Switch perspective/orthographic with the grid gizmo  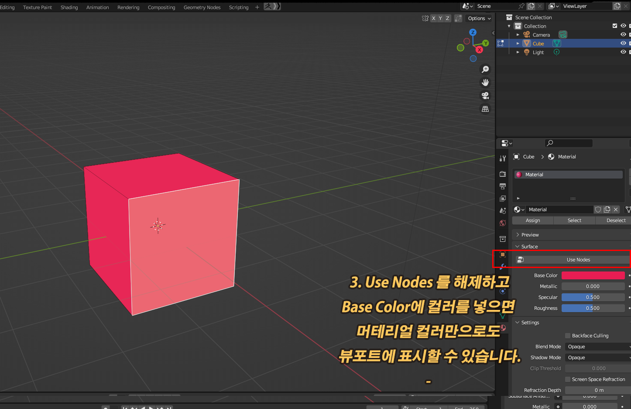coord(485,109)
